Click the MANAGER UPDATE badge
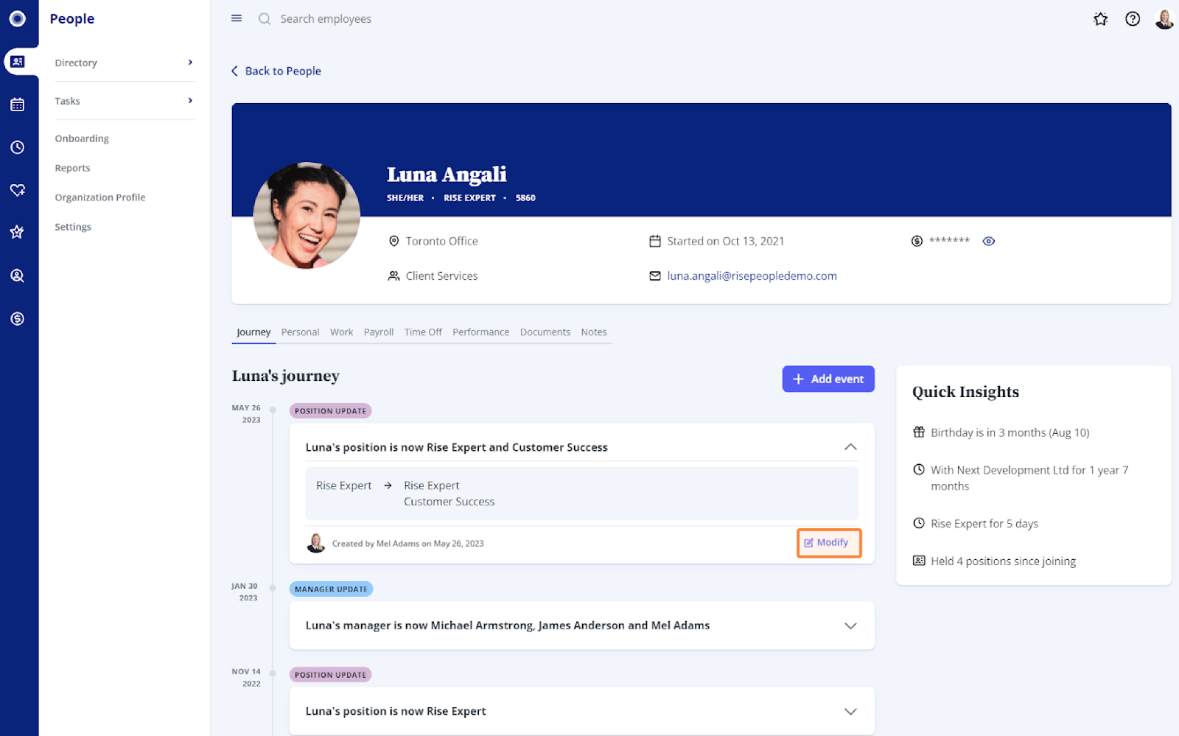1179x736 pixels. (x=331, y=589)
